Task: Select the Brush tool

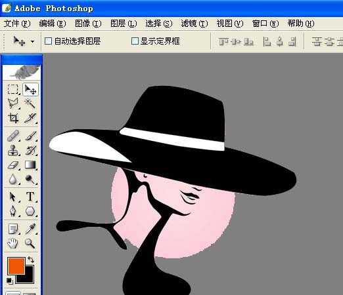Action: tap(30, 136)
